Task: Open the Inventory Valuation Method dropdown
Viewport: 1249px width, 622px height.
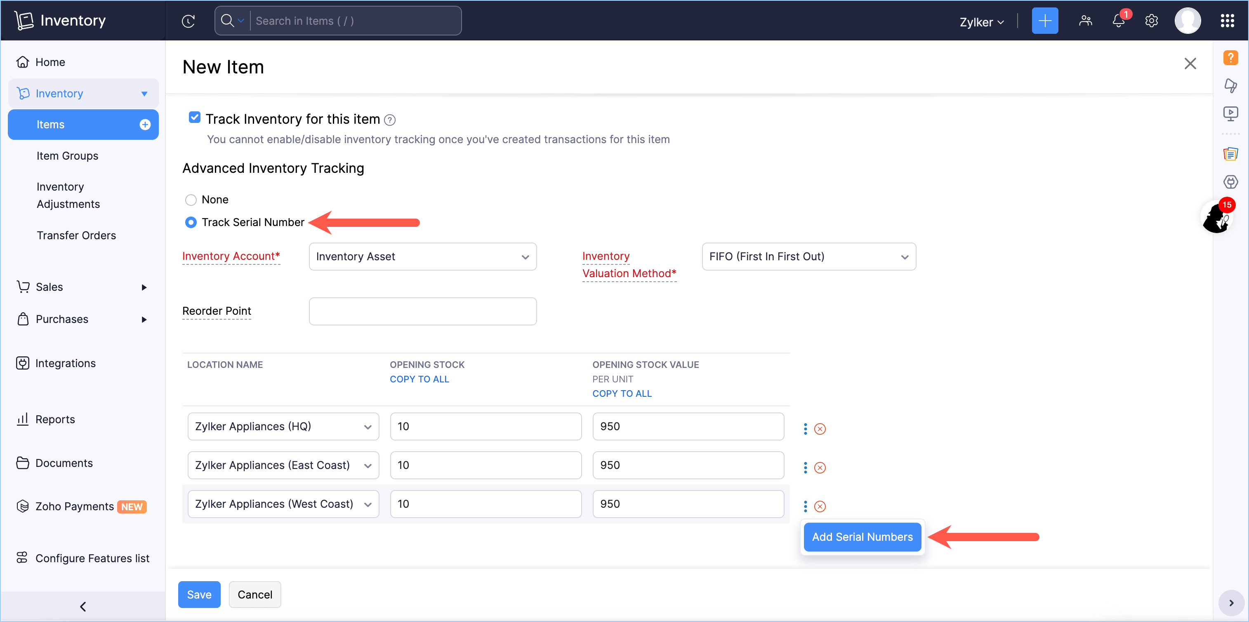Action: pyautogui.click(x=808, y=257)
